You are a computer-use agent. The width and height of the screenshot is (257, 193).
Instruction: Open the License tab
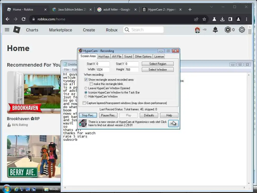159,57
